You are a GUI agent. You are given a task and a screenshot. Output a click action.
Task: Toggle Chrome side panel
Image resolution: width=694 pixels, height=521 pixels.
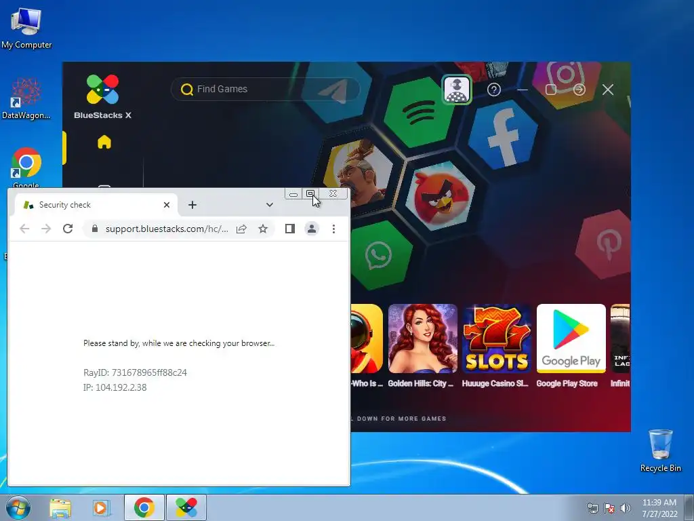[290, 229]
